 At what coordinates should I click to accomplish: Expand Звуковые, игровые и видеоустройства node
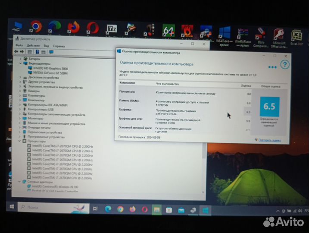(20, 86)
